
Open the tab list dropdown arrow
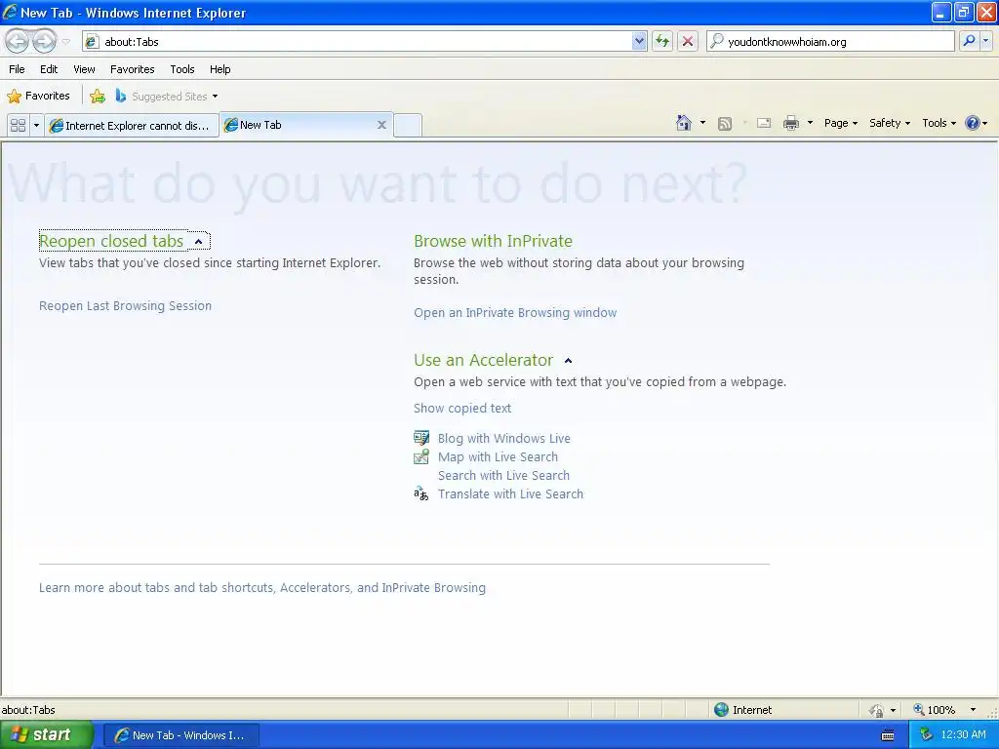pos(36,126)
